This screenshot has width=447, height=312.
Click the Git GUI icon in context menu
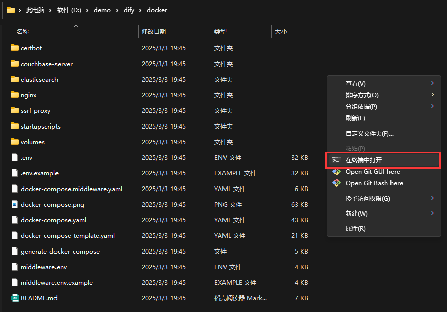(x=337, y=172)
